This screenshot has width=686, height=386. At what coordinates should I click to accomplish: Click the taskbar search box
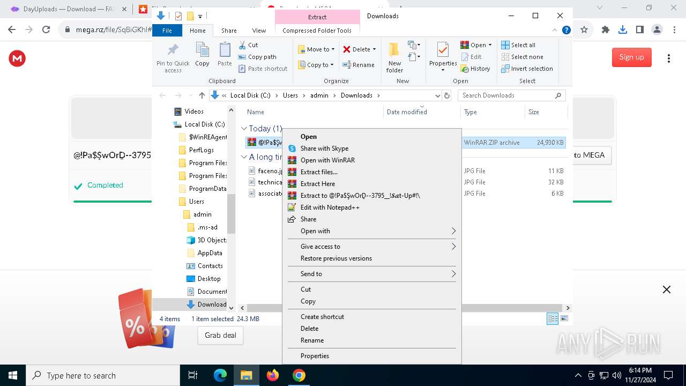point(103,375)
